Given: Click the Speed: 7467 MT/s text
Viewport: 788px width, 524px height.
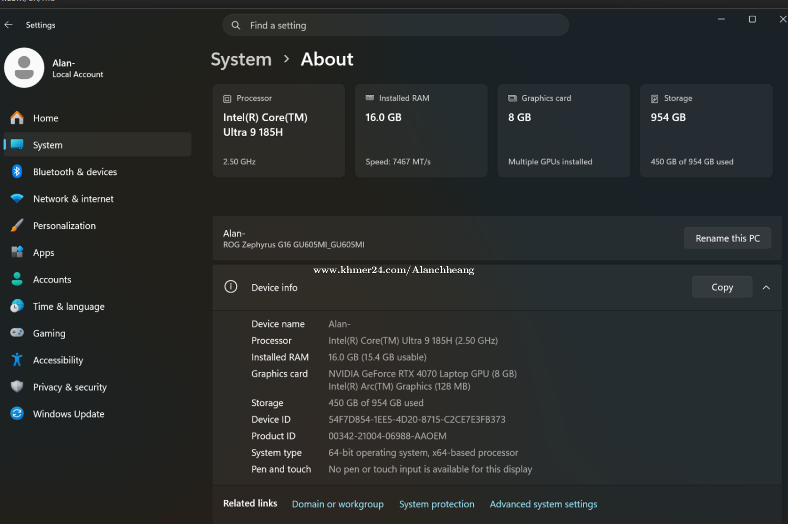Looking at the screenshot, I should point(398,162).
